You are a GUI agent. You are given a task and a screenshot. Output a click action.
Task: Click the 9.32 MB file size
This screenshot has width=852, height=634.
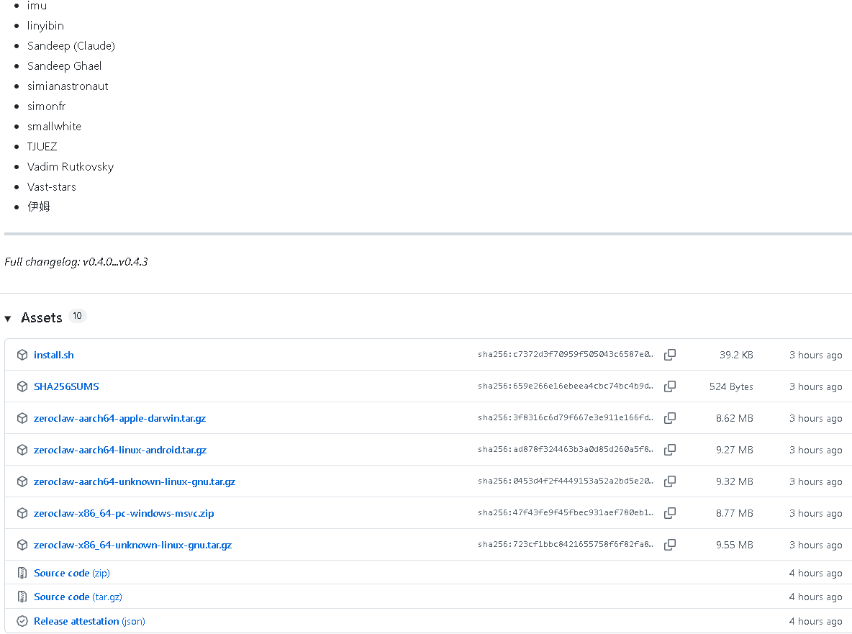735,481
